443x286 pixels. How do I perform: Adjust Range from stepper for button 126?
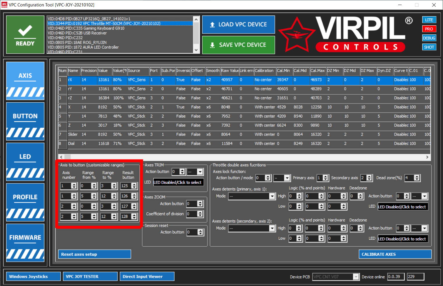(94, 196)
